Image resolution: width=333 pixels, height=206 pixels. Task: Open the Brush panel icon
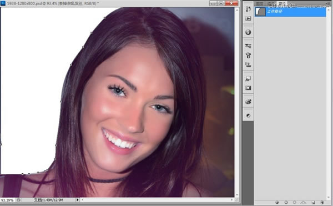coord(248,56)
